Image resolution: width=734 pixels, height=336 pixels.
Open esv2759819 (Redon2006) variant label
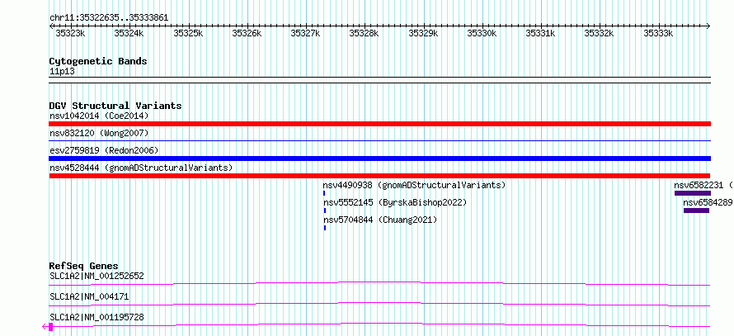click(x=104, y=150)
